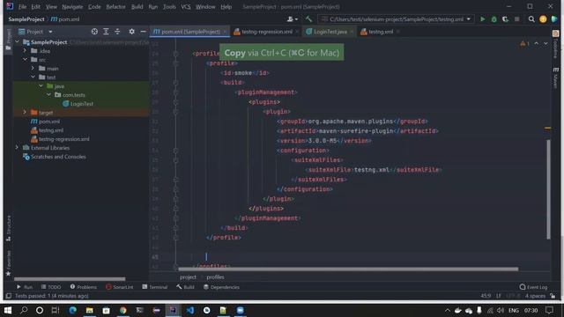Open the Refactor menu
The height and width of the screenshot is (317, 564).
point(115,7)
